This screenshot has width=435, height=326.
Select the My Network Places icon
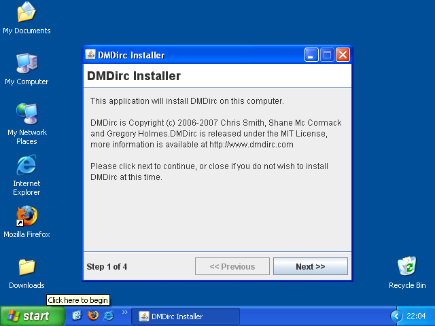pos(27,124)
